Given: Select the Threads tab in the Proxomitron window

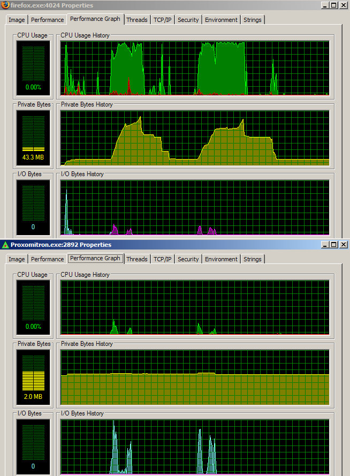Looking at the screenshot, I should point(137,259).
